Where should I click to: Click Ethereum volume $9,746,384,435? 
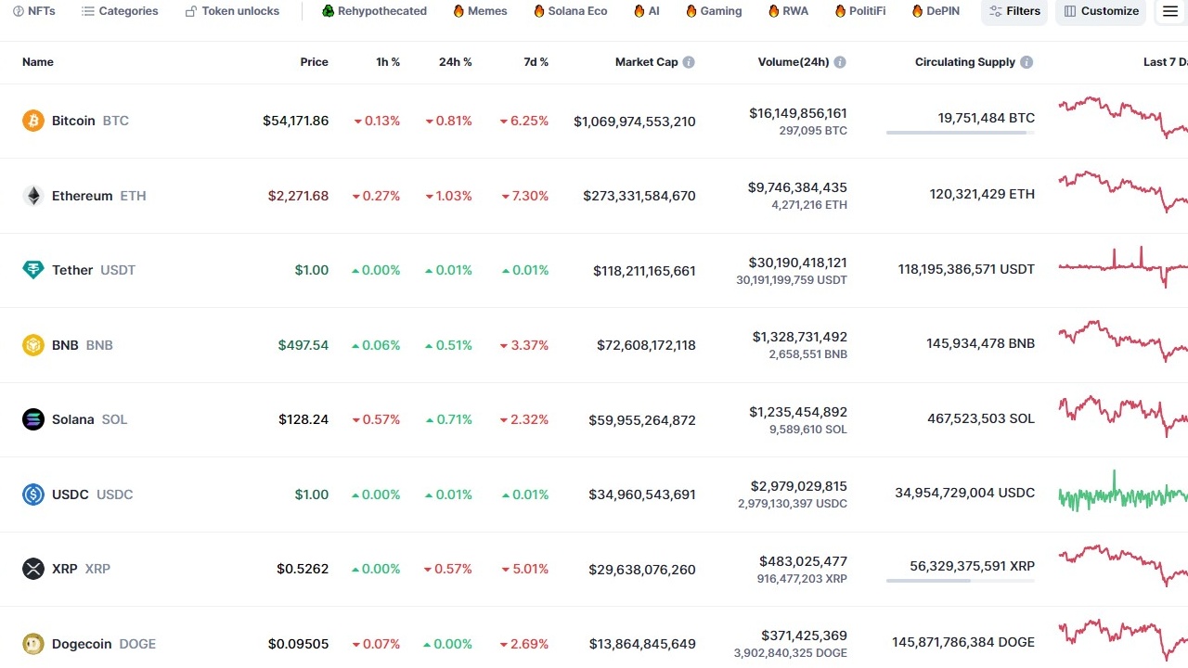(x=797, y=187)
